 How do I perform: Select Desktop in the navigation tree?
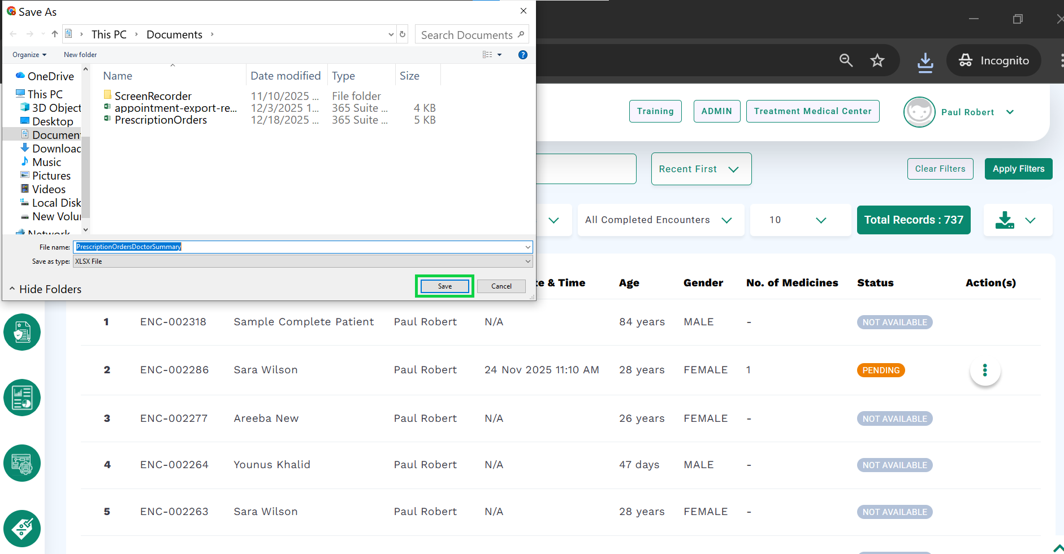point(53,121)
